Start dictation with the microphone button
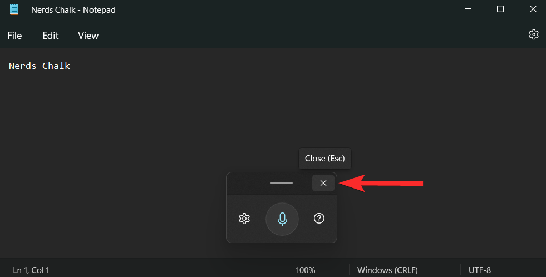546x277 pixels. pyautogui.click(x=282, y=219)
